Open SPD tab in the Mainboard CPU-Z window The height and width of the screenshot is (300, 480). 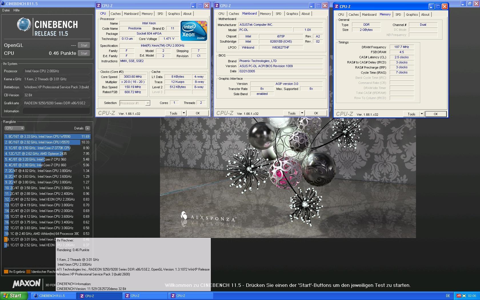click(x=279, y=14)
